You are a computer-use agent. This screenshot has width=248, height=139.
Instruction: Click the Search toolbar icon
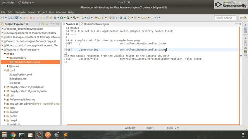[103, 18]
